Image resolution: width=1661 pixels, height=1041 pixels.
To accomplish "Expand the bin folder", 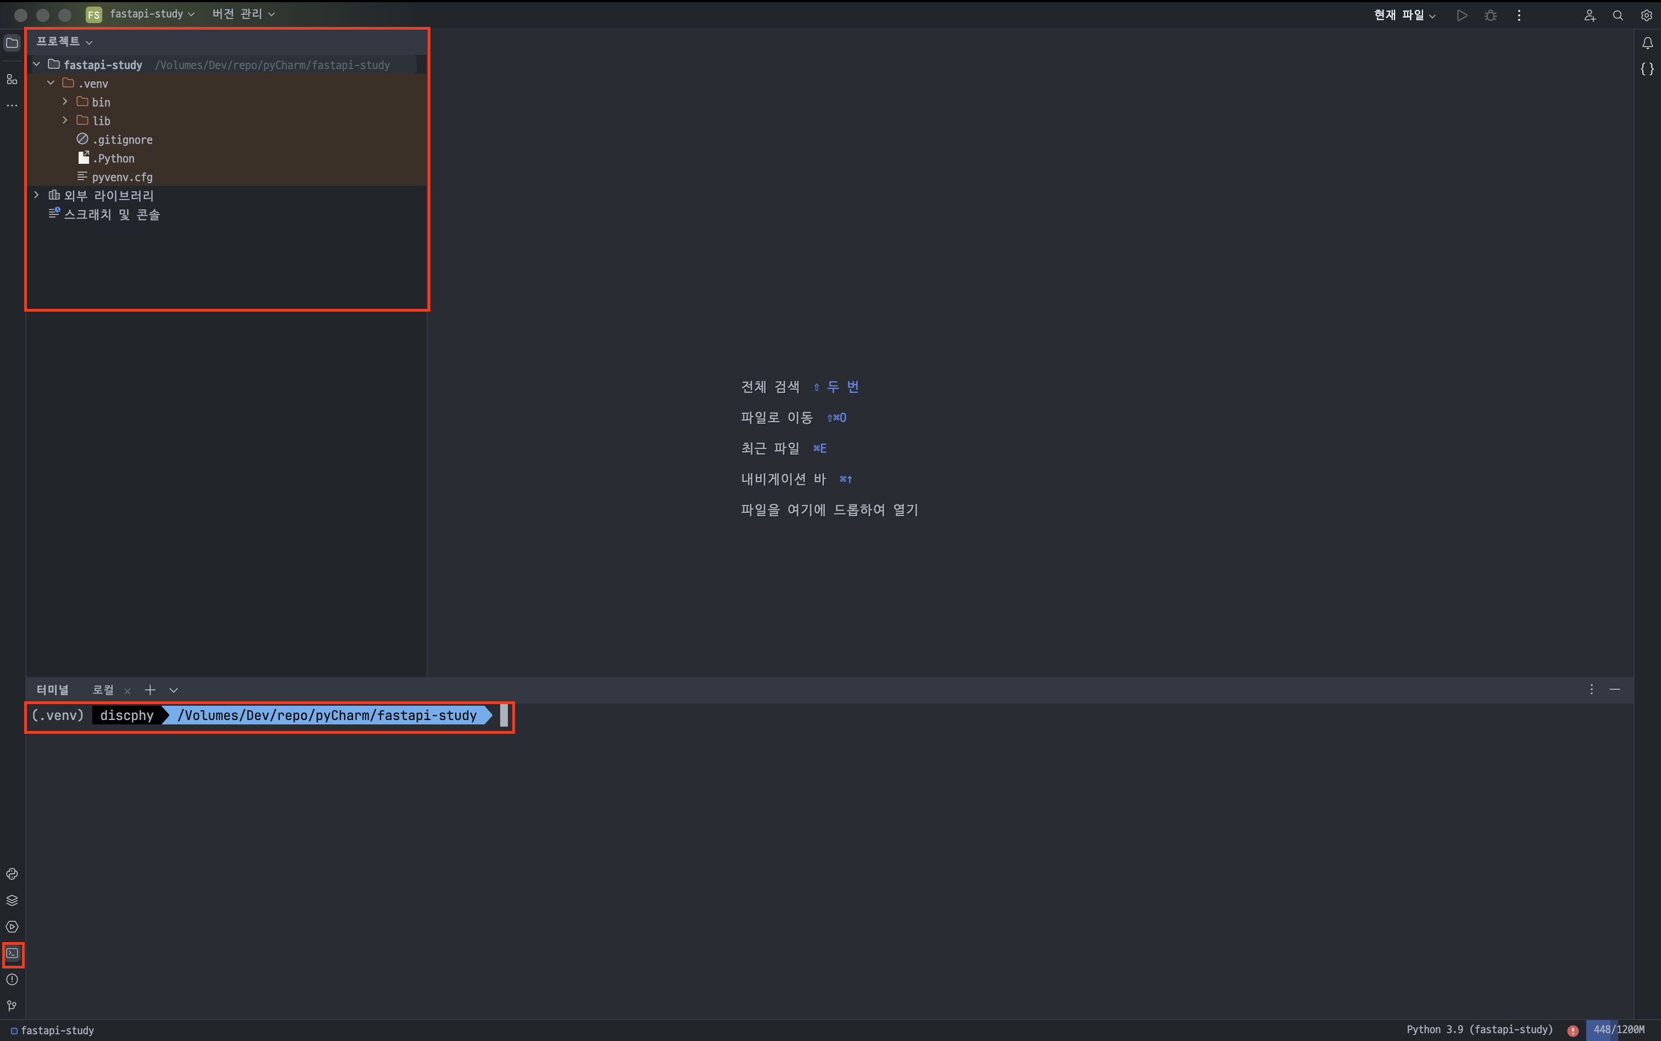I will (x=65, y=101).
